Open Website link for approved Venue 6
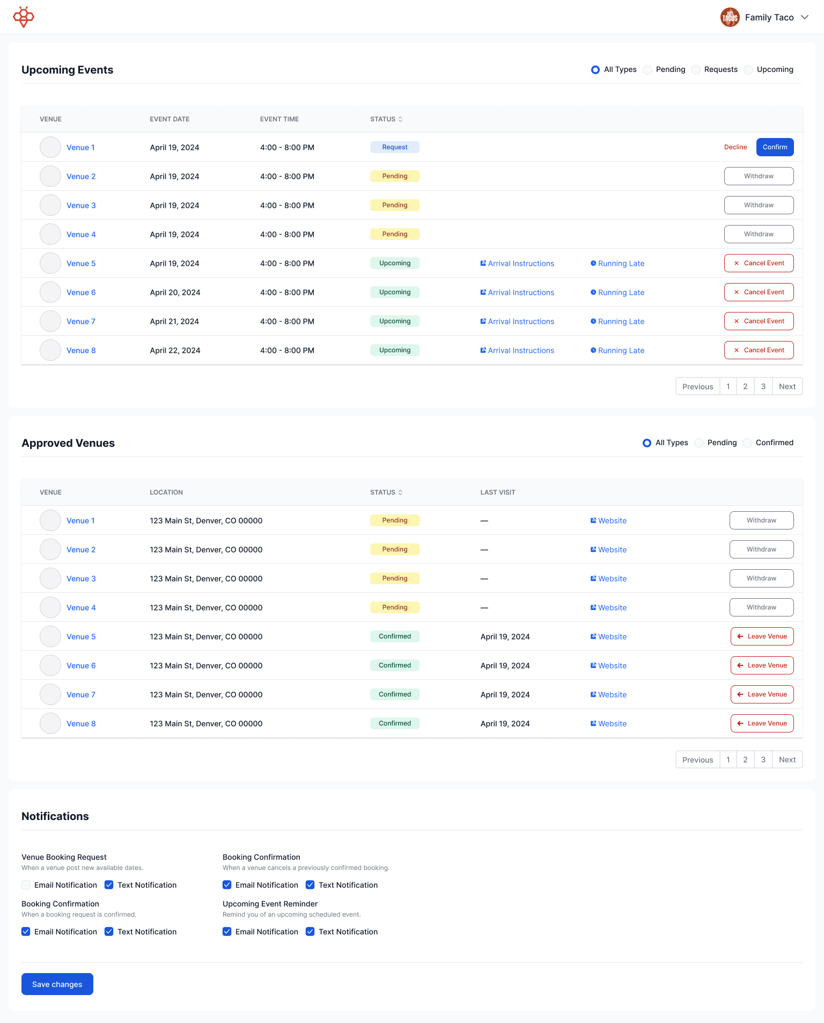Image resolution: width=824 pixels, height=1023 pixels. tap(608, 666)
